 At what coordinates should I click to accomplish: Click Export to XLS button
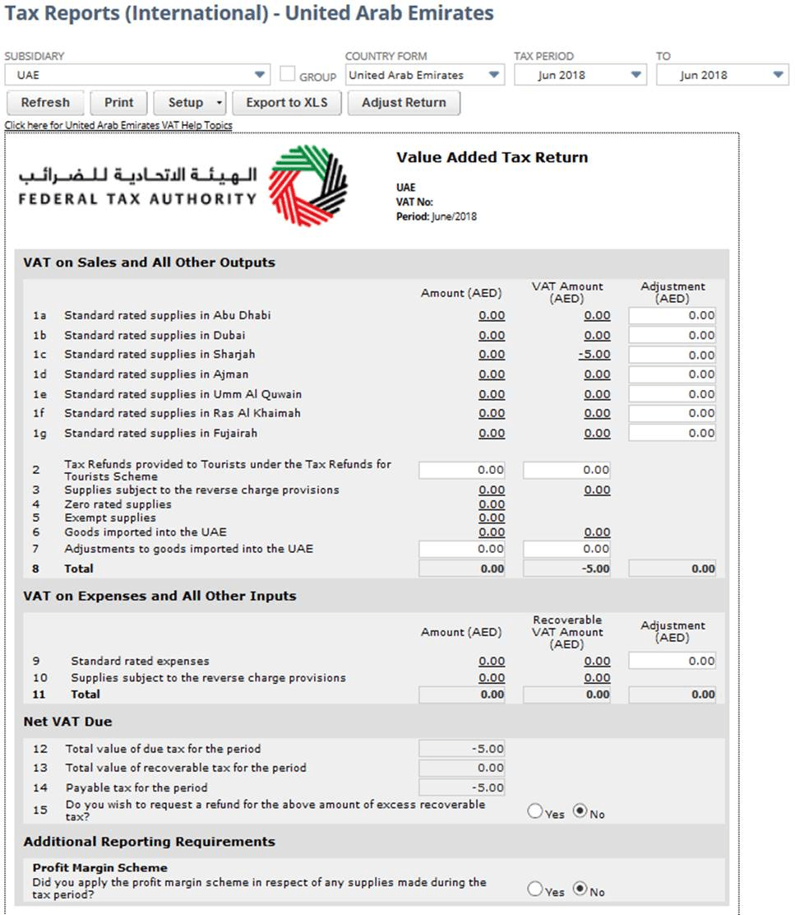(x=287, y=103)
